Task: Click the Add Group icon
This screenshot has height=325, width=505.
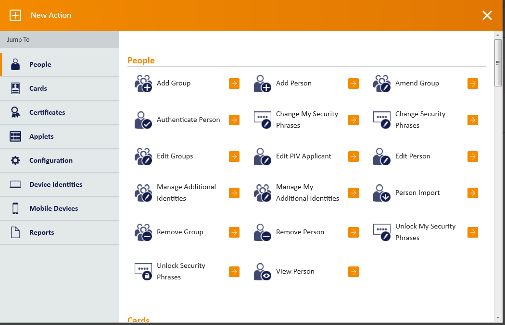Action: tap(143, 84)
